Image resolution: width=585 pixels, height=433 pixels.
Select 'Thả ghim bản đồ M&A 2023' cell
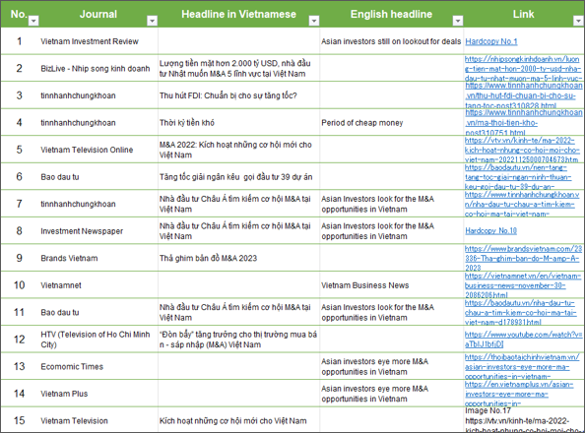point(238,258)
